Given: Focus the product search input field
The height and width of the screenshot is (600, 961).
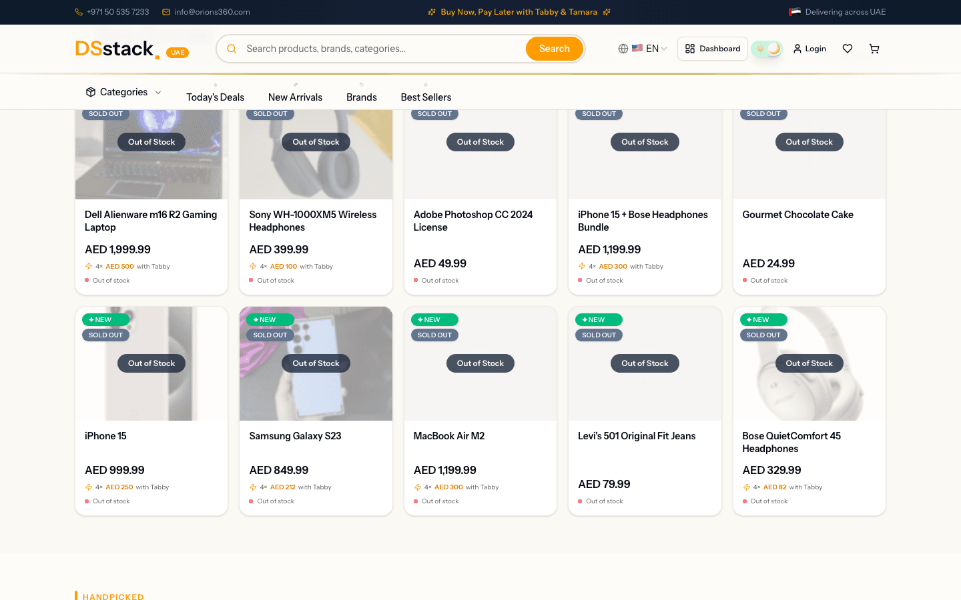Looking at the screenshot, I should [x=383, y=49].
